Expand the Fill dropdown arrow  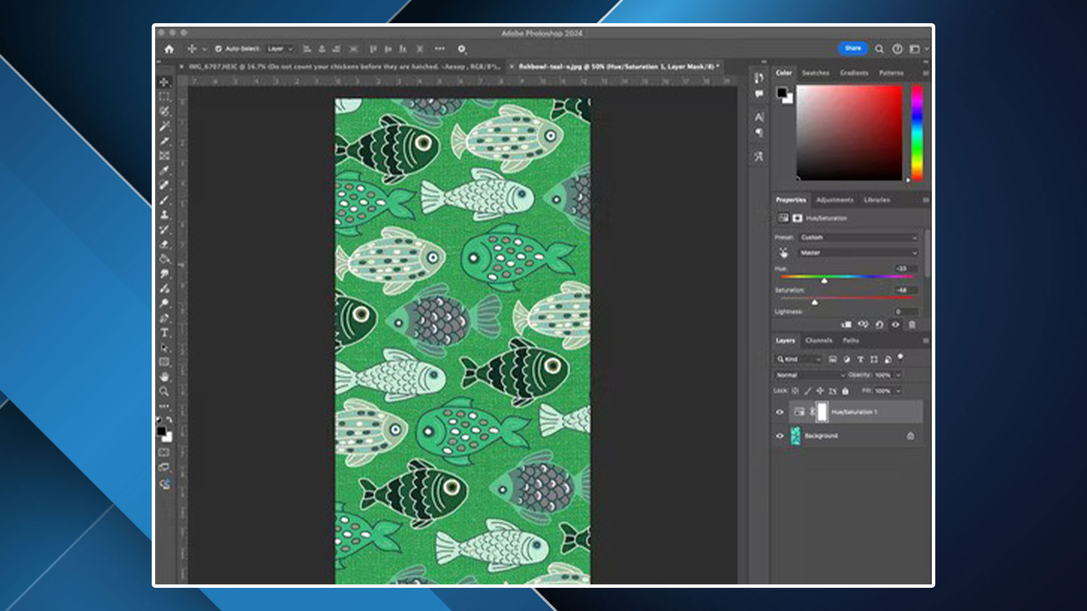click(898, 391)
